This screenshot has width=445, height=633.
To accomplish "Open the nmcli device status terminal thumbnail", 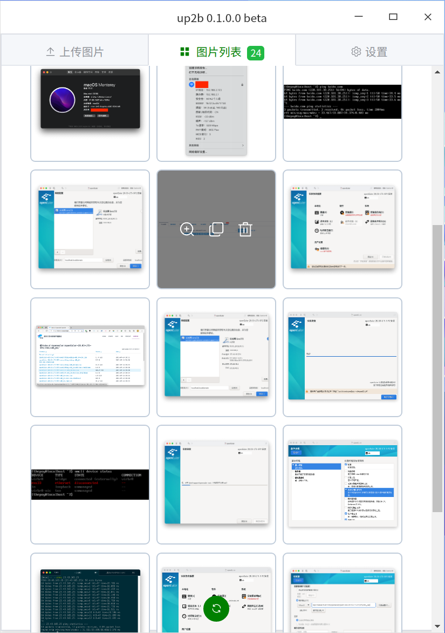I will (x=90, y=485).
